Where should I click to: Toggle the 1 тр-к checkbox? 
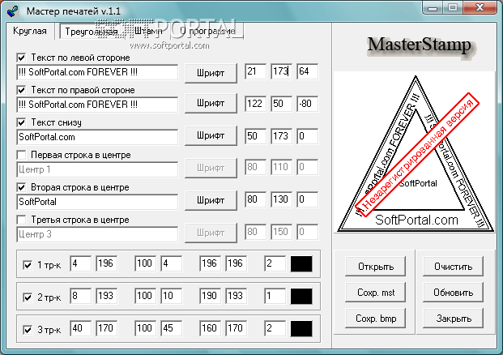coord(28,265)
